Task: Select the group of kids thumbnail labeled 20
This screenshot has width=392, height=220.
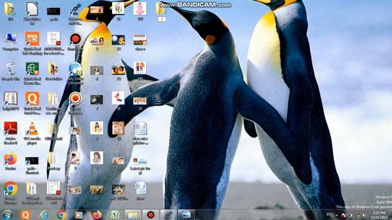Action: pos(140,101)
